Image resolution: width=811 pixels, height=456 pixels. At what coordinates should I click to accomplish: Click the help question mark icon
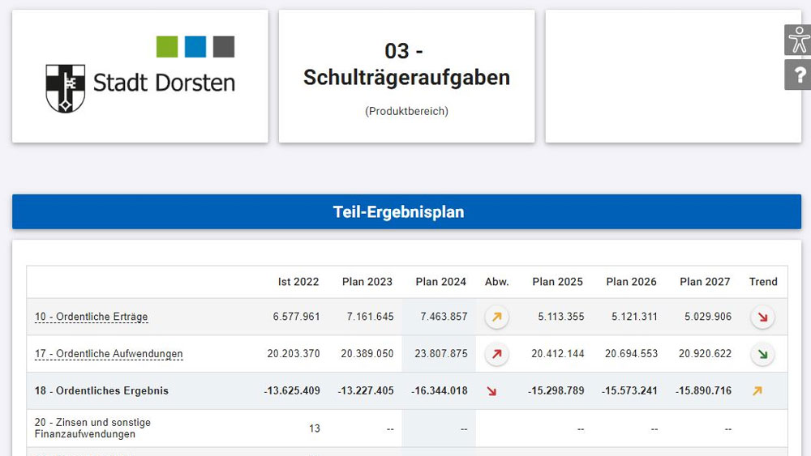click(x=799, y=75)
